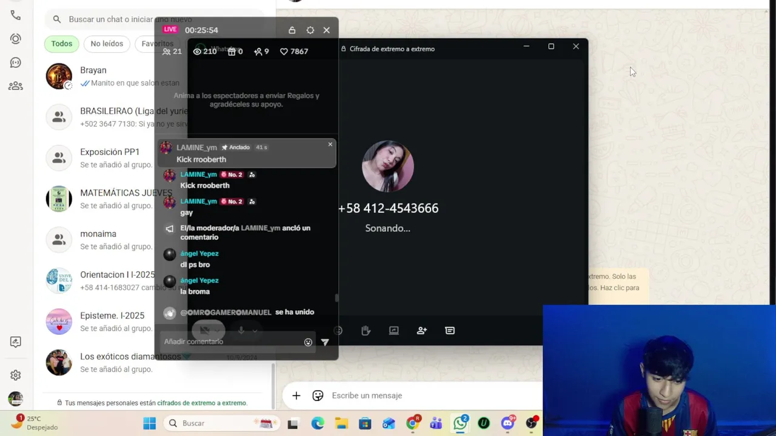Open Orientacion I I-2025 chat
This screenshot has height=436, width=776.
click(x=155, y=280)
